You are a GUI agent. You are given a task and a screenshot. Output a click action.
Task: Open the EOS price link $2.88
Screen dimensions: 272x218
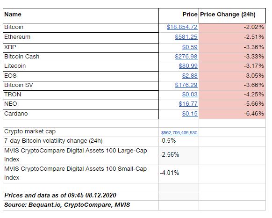(190, 76)
